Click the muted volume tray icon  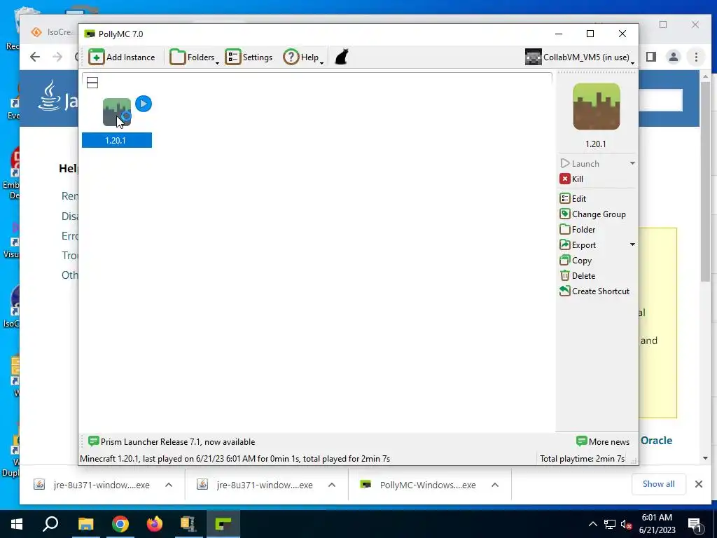coord(626,524)
